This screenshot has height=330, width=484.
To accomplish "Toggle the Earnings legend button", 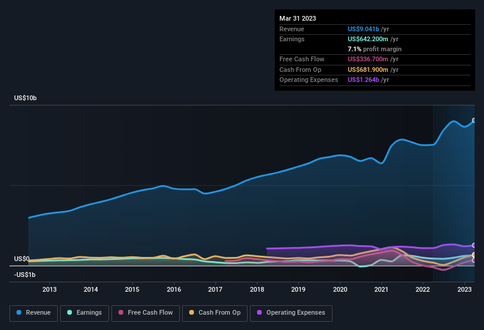I will point(84,313).
